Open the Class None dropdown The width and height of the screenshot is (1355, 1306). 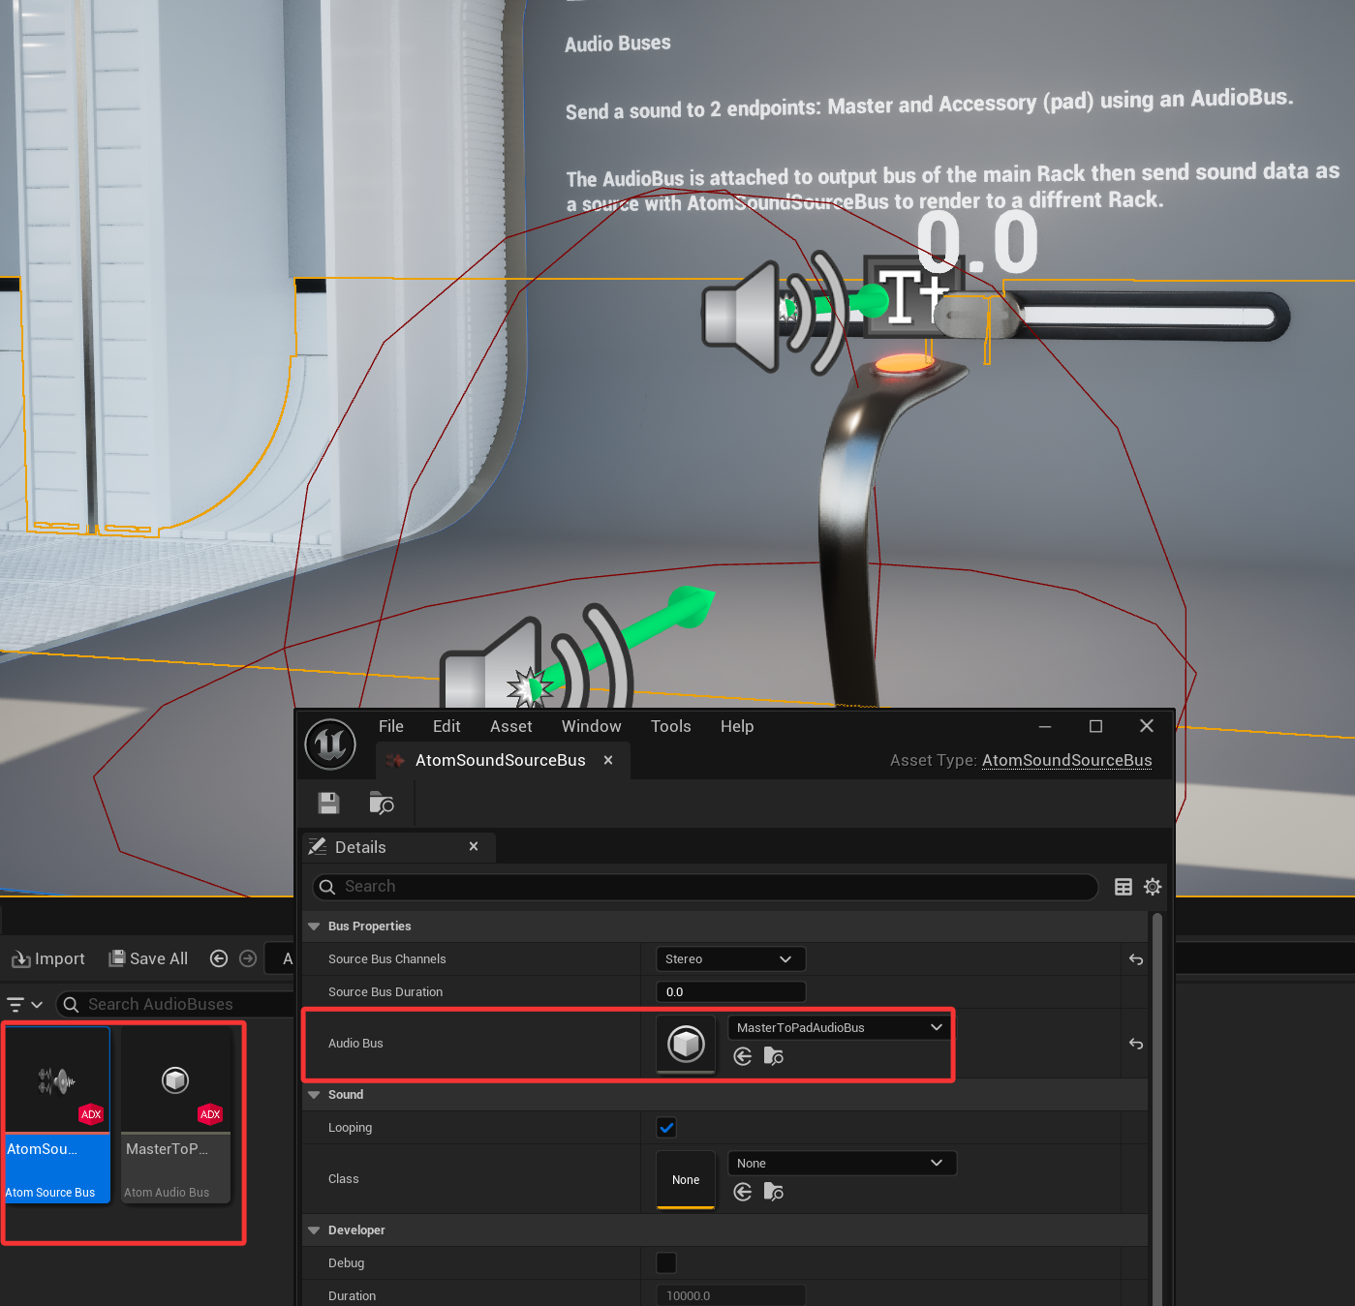pos(841,1163)
